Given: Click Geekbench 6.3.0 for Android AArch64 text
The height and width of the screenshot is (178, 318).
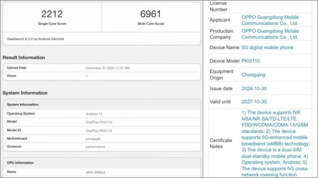Looking at the screenshot, I should (x=35, y=39).
